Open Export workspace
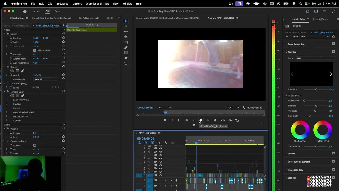The height and width of the screenshot is (191, 339). click(x=58, y=11)
